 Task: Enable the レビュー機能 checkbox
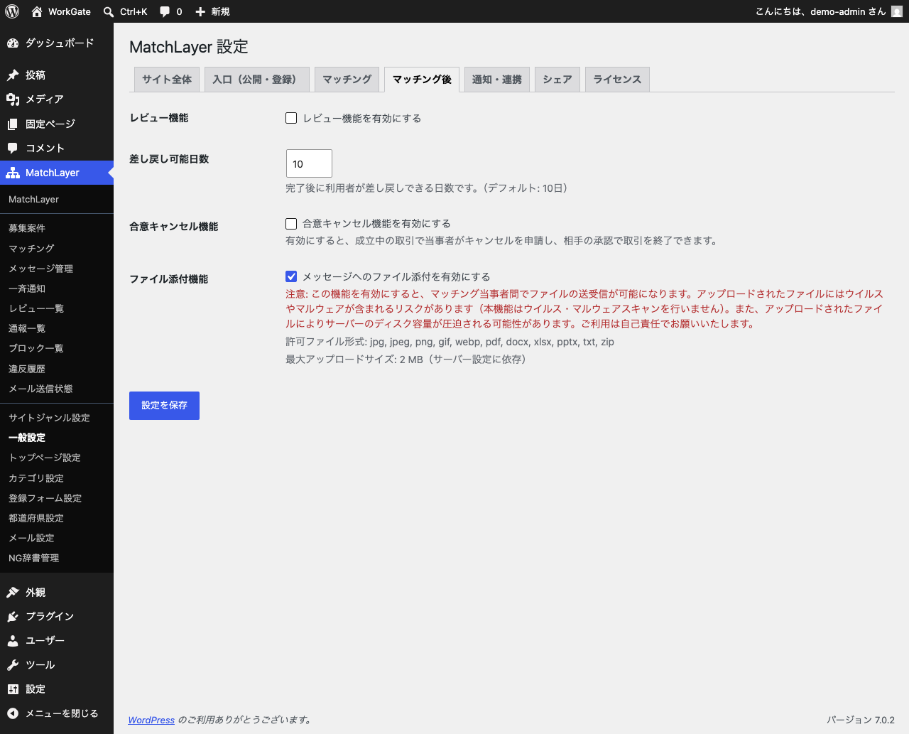click(291, 118)
